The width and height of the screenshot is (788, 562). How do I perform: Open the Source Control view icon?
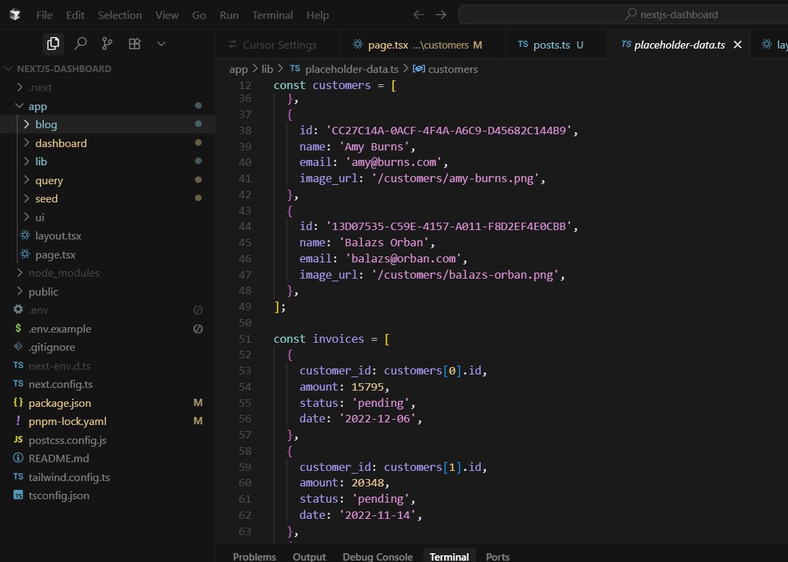pyautogui.click(x=107, y=44)
